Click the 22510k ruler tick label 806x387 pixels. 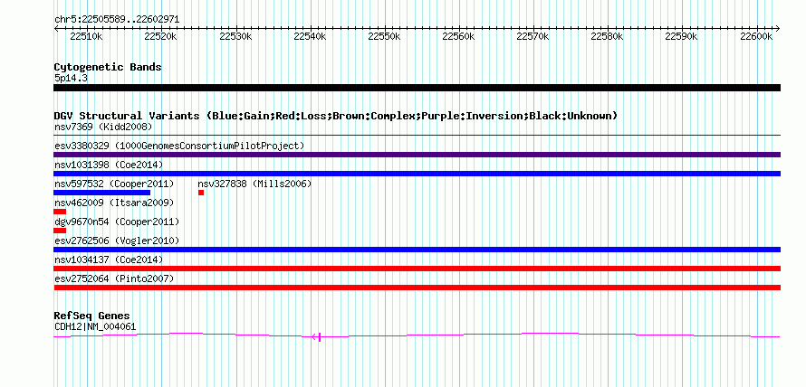87,36
